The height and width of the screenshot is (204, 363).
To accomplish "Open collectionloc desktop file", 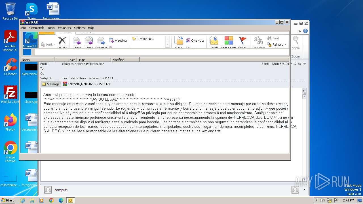I will coord(10,181).
